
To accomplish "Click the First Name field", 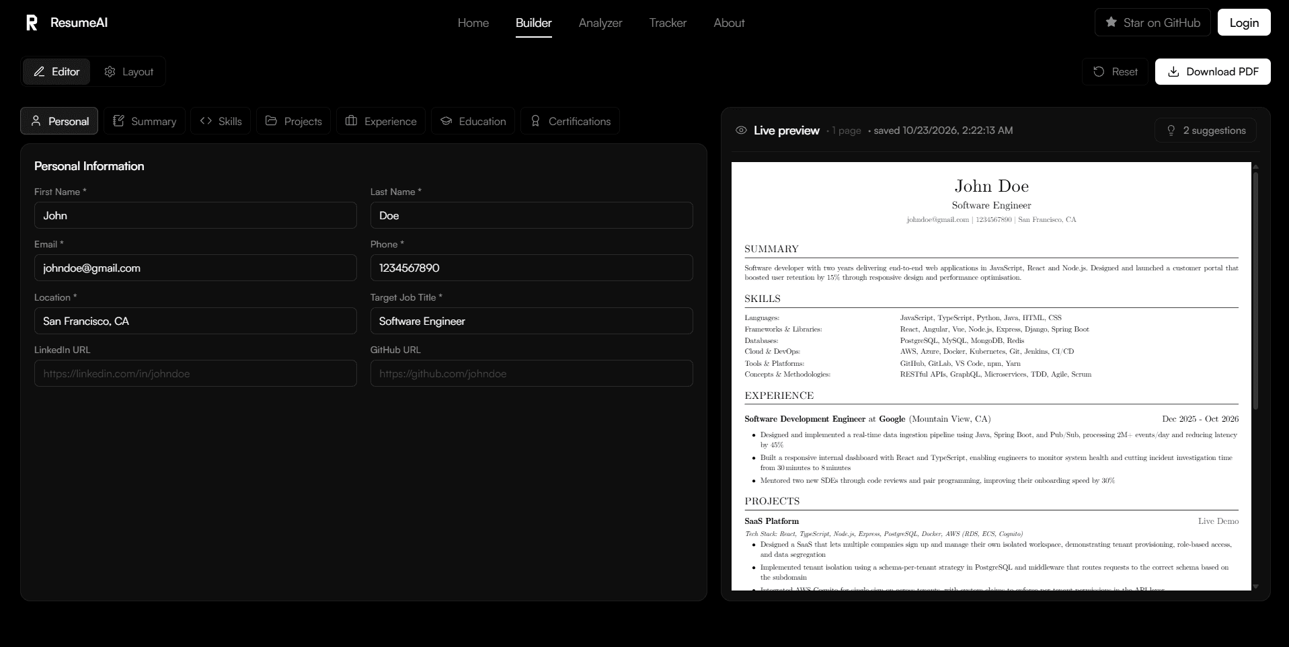I will click(196, 215).
